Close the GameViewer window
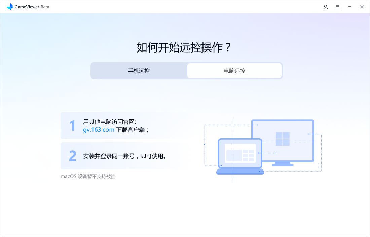This screenshot has height=237, width=370. pyautogui.click(x=362, y=7)
